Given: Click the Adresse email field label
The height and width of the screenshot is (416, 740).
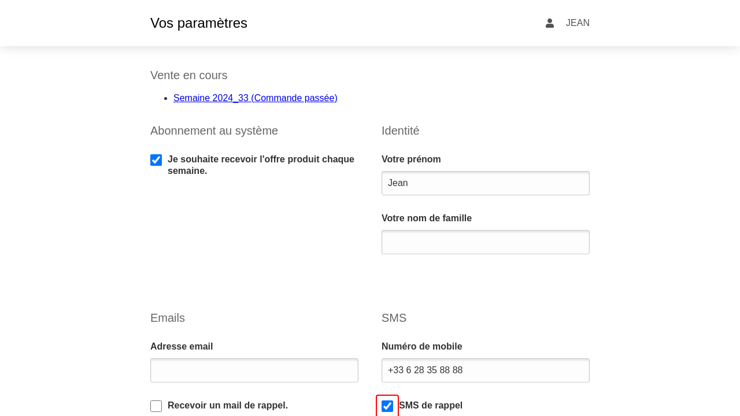Looking at the screenshot, I should point(182,347).
